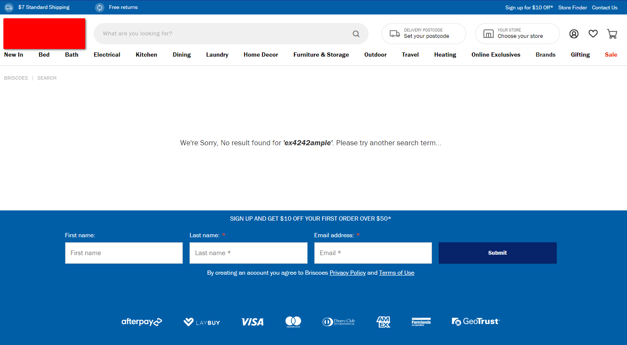Screen dimensions: 627x345
Task: Click Sign up for $10 Off link
Action: coord(529,7)
